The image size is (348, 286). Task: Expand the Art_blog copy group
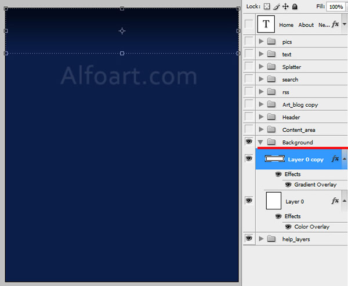pyautogui.click(x=261, y=104)
